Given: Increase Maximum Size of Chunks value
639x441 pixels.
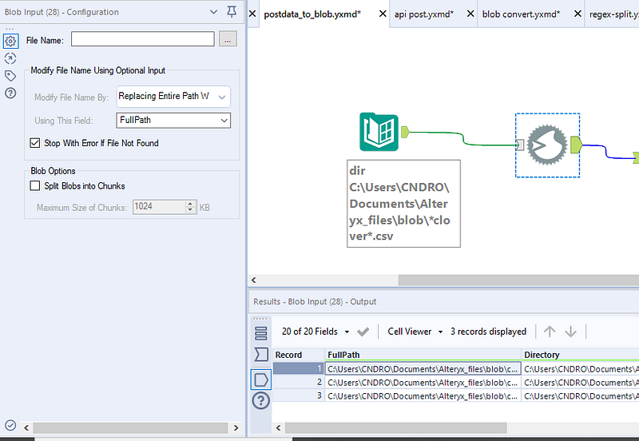Looking at the screenshot, I should [x=190, y=204].
